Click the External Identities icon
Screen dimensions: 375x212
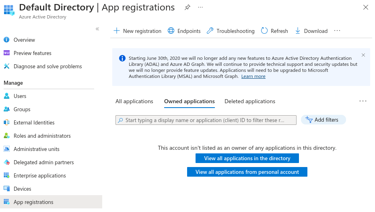(x=7, y=122)
